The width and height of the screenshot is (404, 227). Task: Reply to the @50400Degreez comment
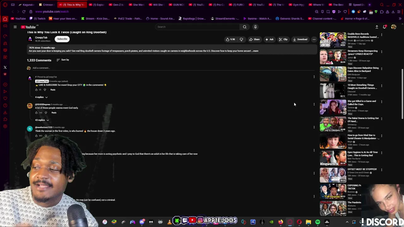[54, 113]
